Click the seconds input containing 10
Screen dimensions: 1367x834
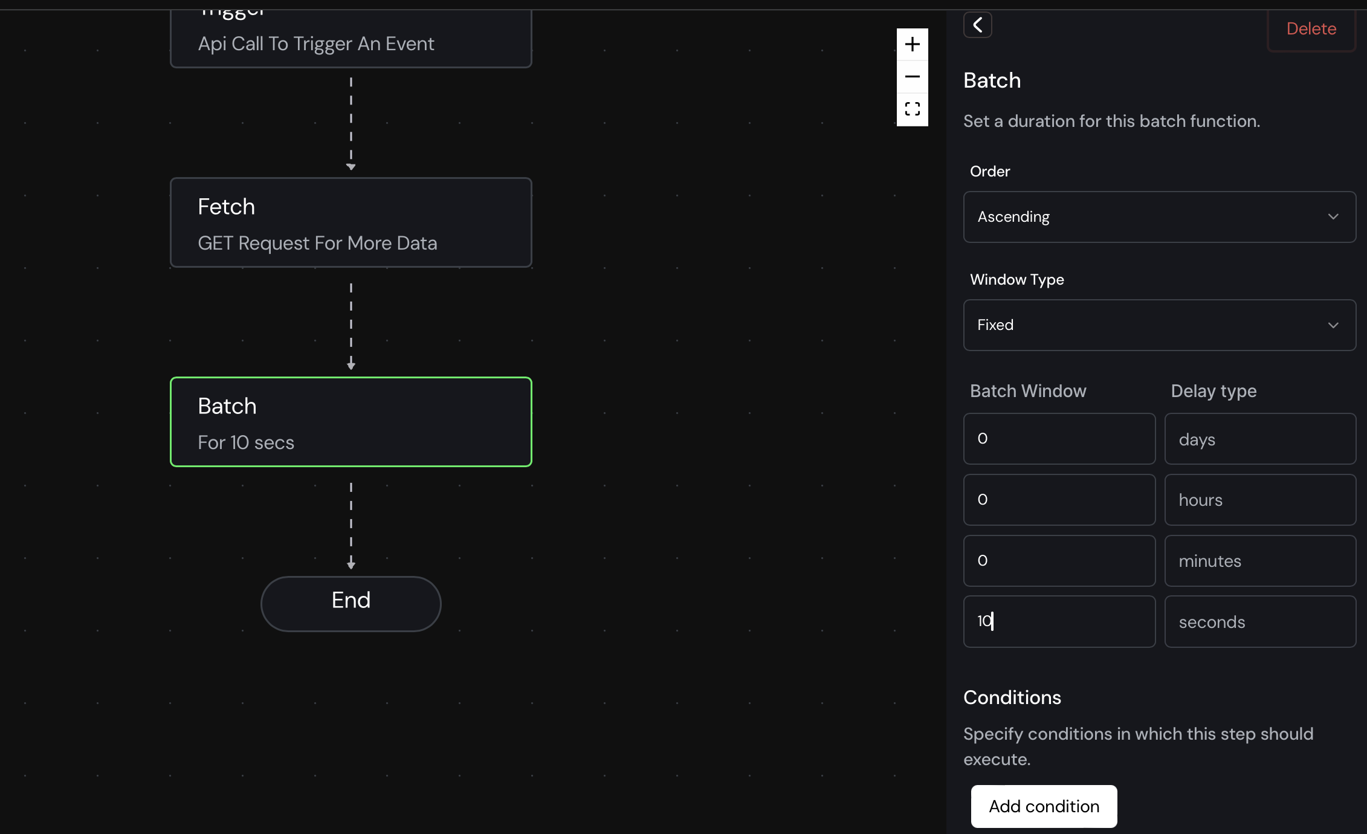[x=1059, y=622]
